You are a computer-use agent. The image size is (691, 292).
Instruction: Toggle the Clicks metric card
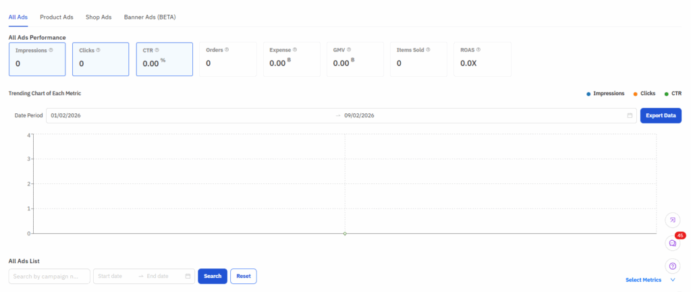tap(101, 59)
